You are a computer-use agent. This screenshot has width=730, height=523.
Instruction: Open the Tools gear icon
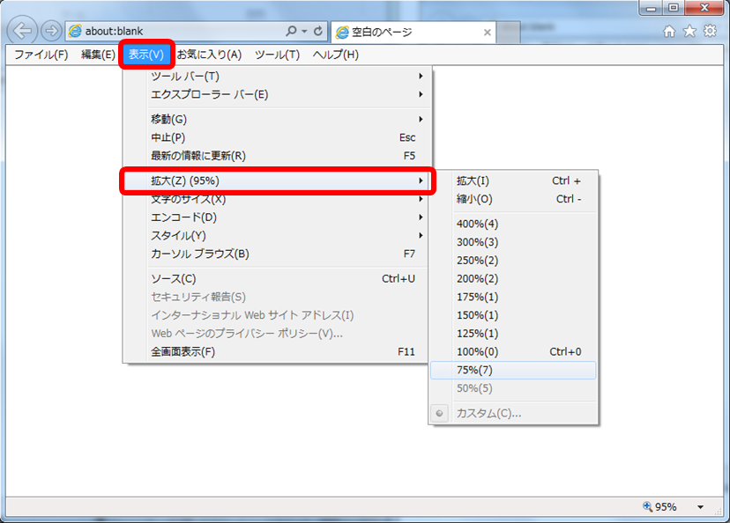pyautogui.click(x=710, y=31)
